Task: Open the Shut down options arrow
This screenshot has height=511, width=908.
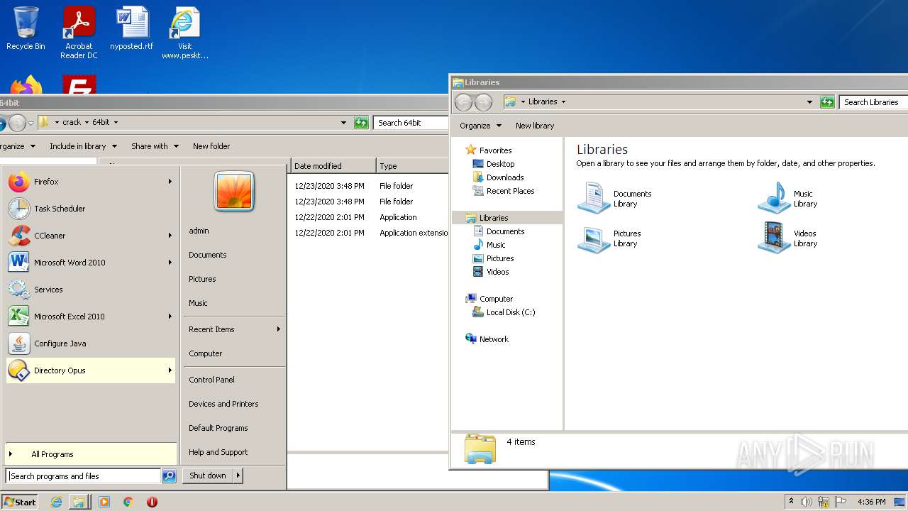Action: 238,476
